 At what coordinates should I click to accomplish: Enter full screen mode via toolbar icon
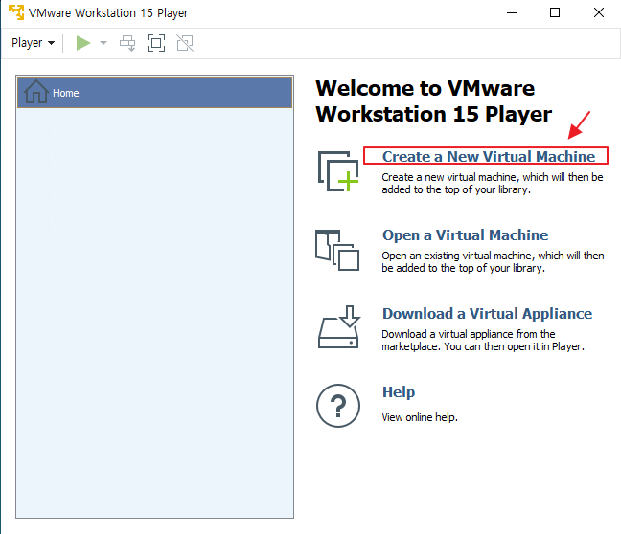pyautogui.click(x=156, y=43)
